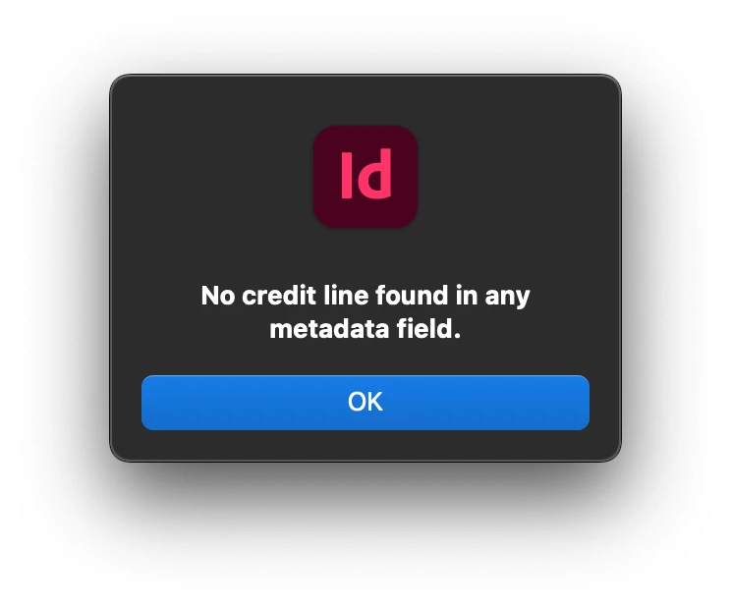Confirm the dialog via the blue OK button
The width and height of the screenshot is (731, 607).
pyautogui.click(x=365, y=403)
